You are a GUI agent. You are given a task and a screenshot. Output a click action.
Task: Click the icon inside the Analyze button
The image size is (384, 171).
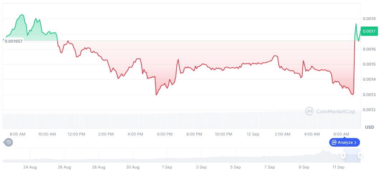click(x=334, y=142)
